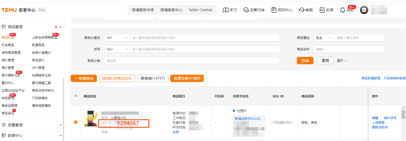Uncheck the juicer product row checkbox
This screenshot has width=406, height=141.
click(x=76, y=122)
